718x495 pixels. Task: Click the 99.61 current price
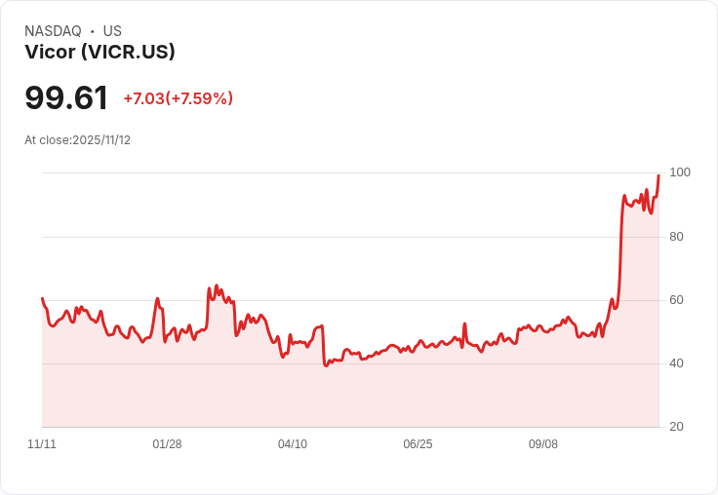coord(66,98)
